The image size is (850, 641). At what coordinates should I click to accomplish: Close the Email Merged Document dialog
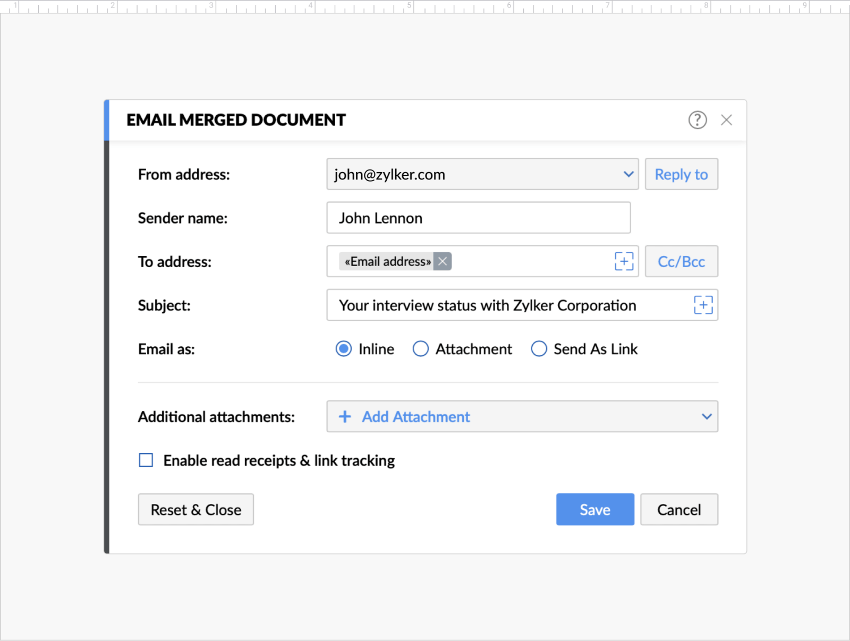coord(727,120)
